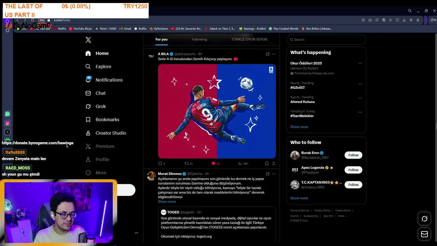This screenshot has height=246, width=437.
Task: Click the Grok icon on Murat Sönmez post
Action: coord(268,174)
